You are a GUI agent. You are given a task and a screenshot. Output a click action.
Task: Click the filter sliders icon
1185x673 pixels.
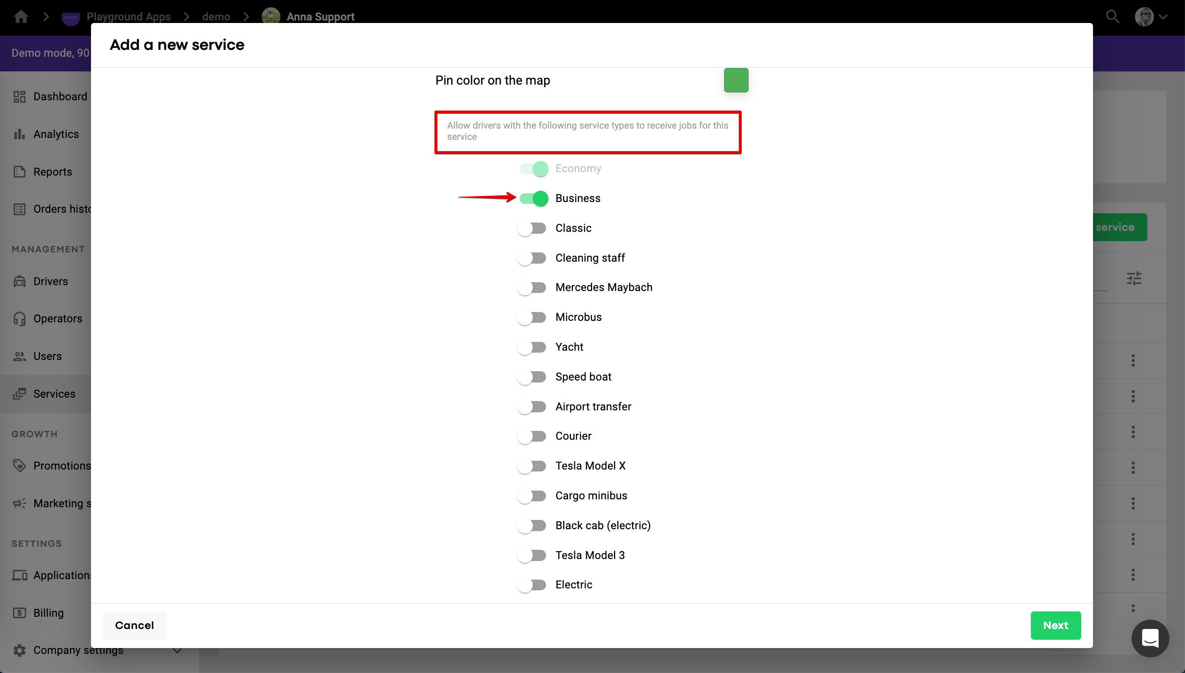pos(1134,278)
